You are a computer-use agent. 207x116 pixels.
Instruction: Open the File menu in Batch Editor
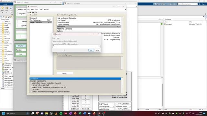(x=28, y=10)
